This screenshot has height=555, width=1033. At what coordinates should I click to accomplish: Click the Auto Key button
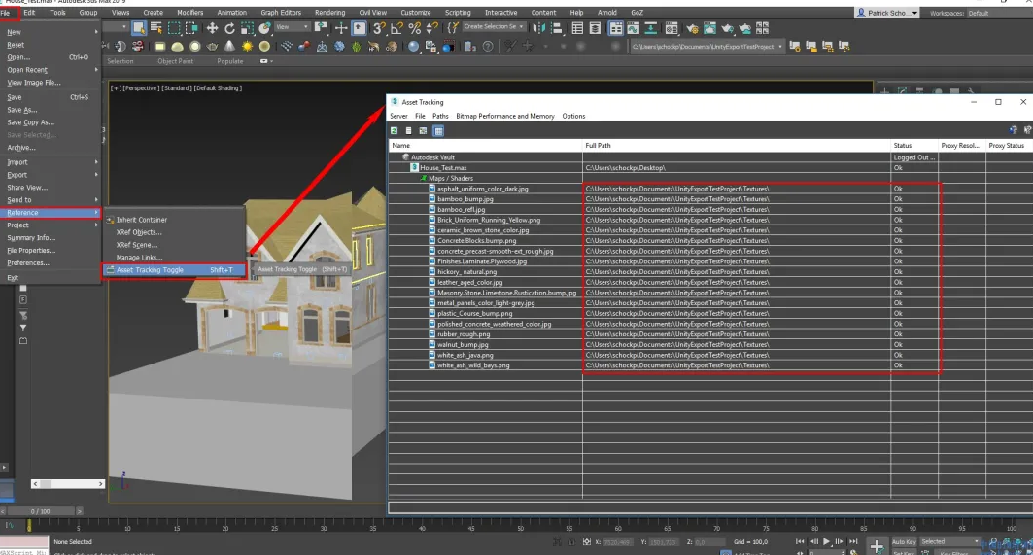click(903, 541)
